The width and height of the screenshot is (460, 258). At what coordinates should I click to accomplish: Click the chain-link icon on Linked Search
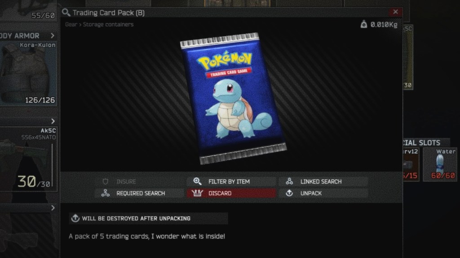pyautogui.click(x=288, y=181)
